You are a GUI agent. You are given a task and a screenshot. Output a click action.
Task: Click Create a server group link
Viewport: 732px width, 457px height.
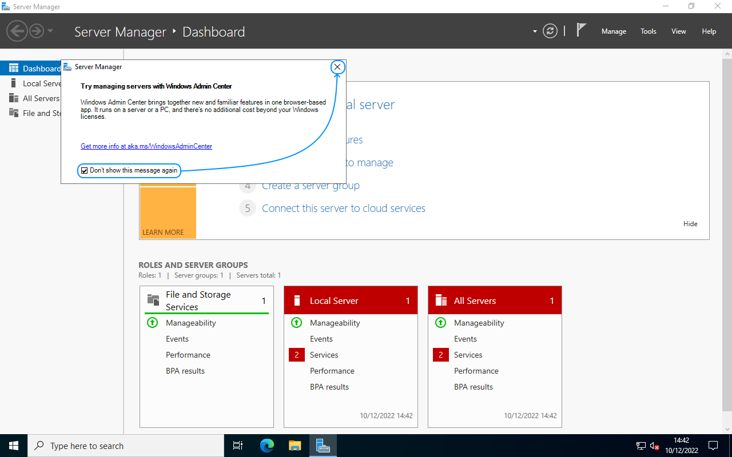(x=311, y=186)
